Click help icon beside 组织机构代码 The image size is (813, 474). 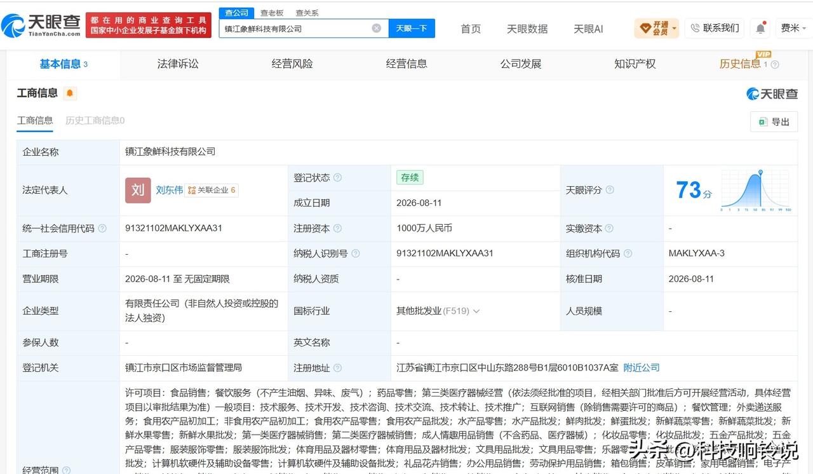pos(628,254)
